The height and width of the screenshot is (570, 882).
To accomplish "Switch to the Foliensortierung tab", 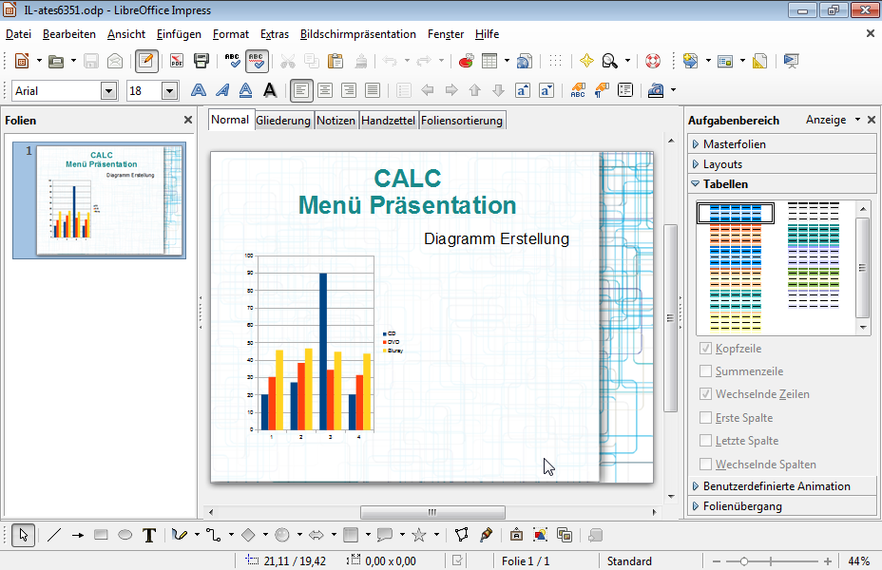I will click(x=462, y=121).
